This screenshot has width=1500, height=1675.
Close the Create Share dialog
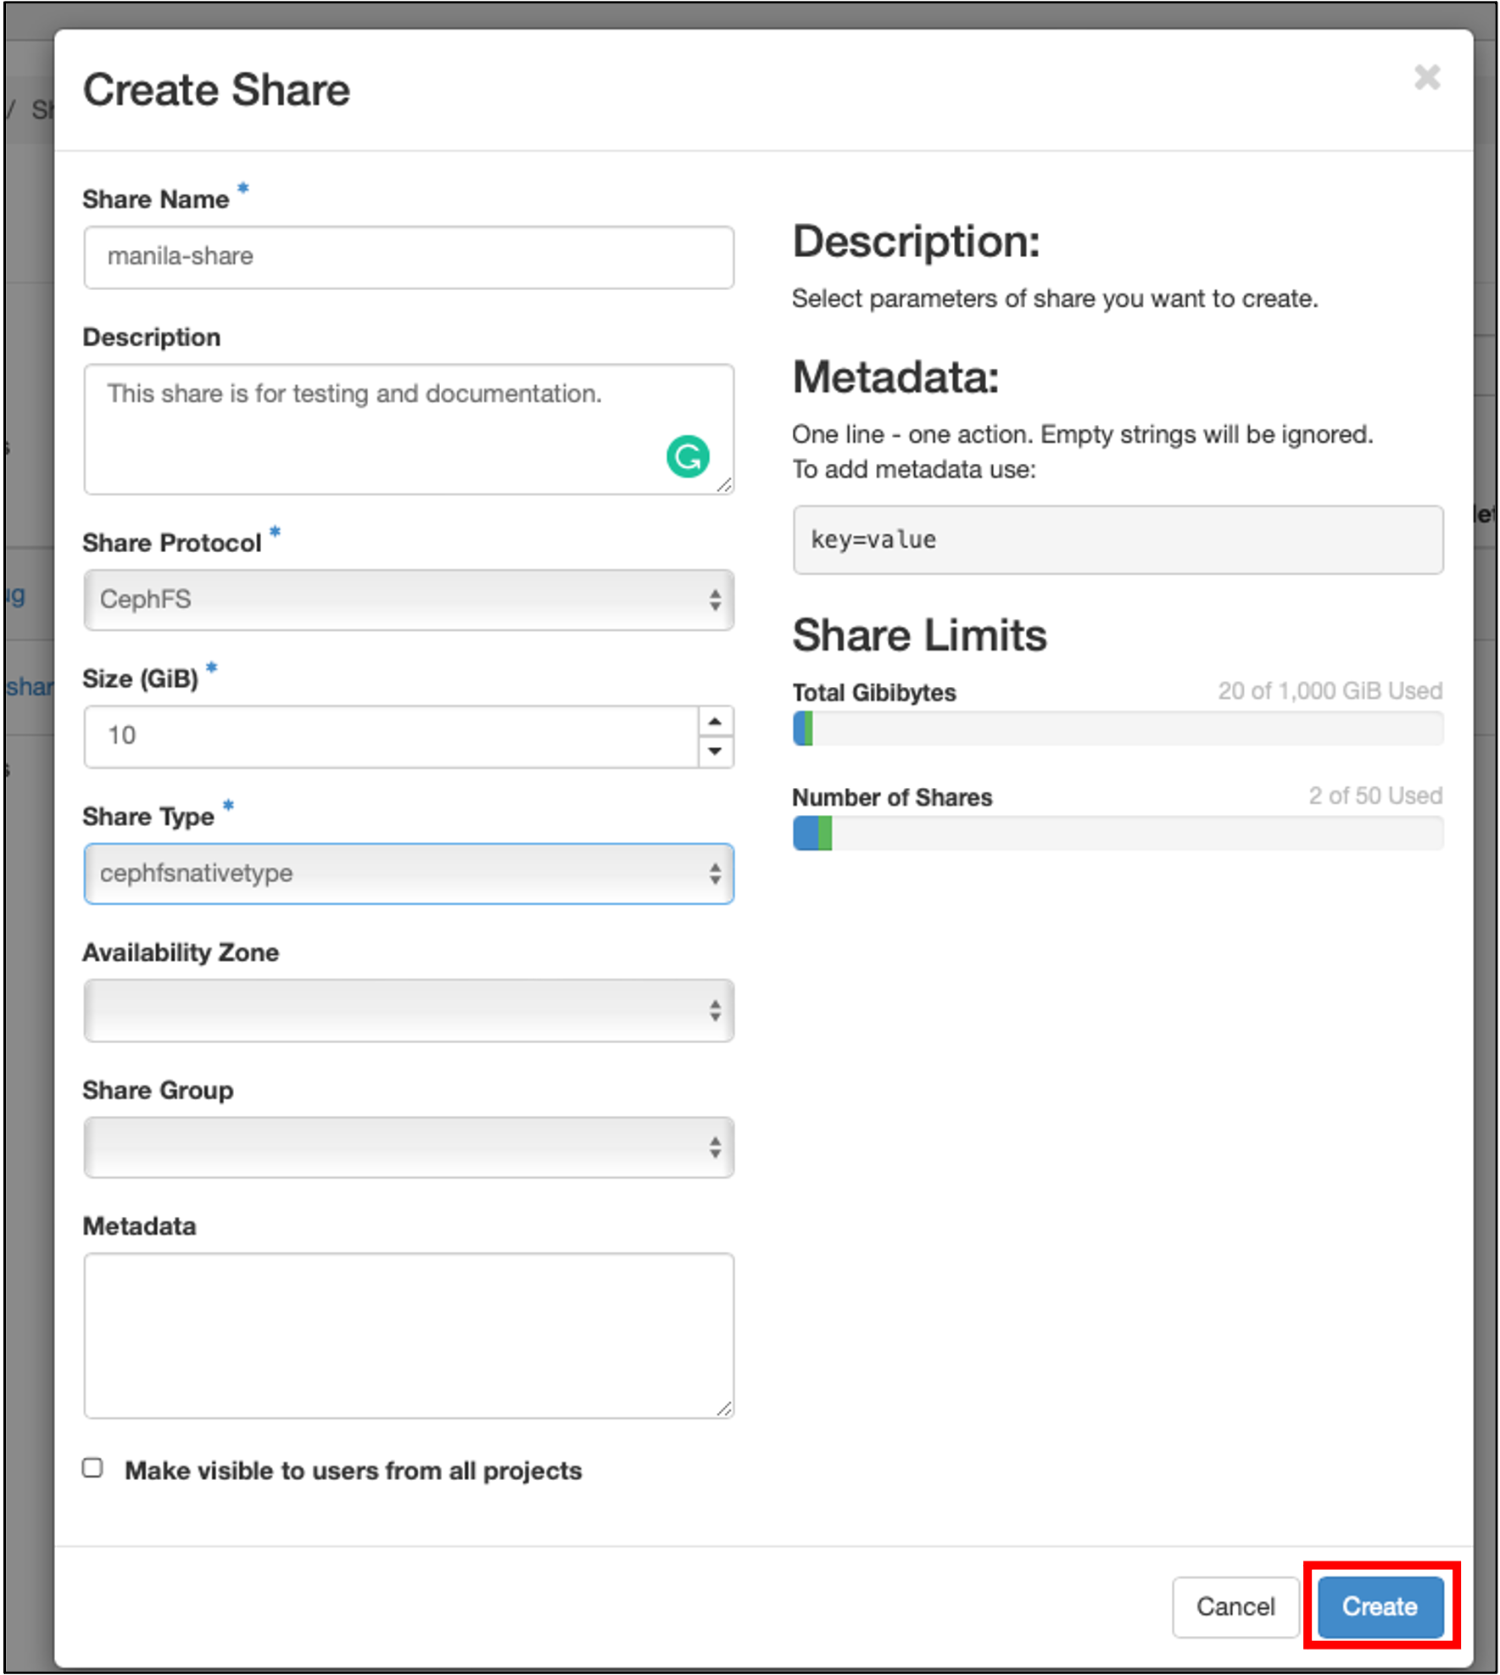(1427, 78)
